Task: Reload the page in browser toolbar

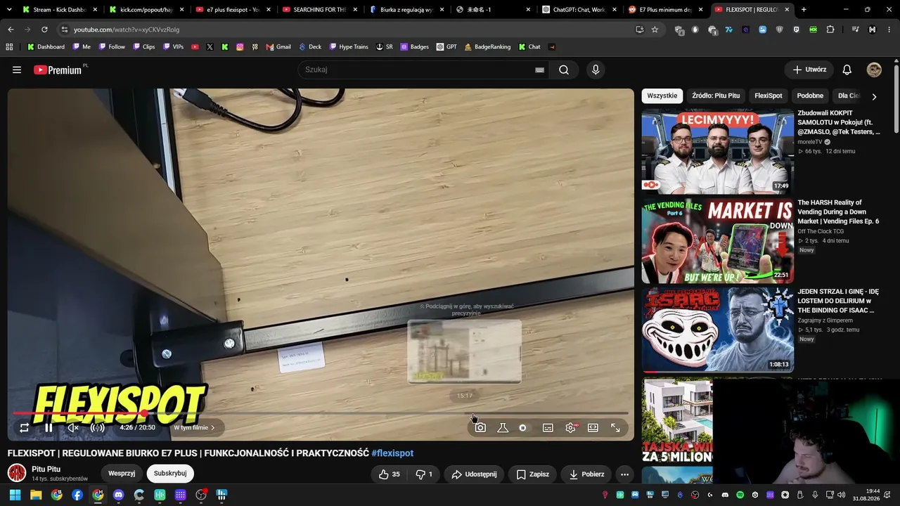Action: point(44,30)
